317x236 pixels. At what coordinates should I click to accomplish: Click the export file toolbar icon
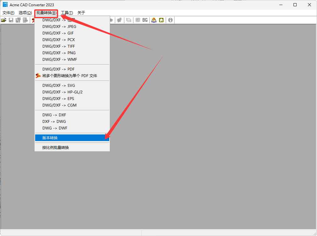pyautogui.click(x=25, y=20)
